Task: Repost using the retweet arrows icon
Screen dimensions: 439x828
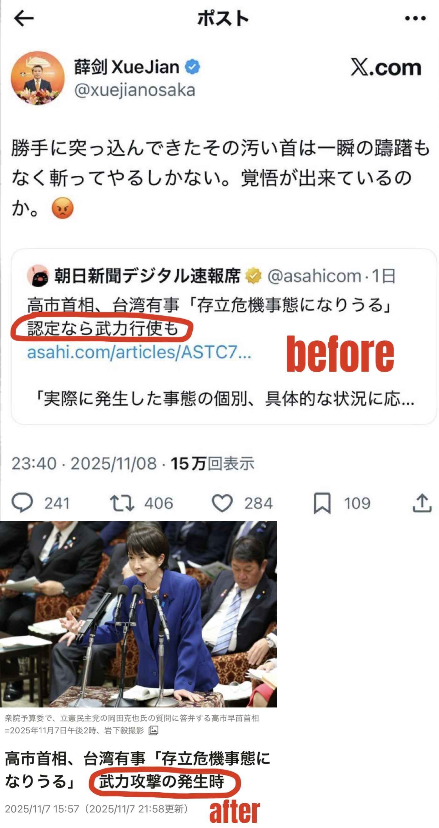Action: click(122, 503)
